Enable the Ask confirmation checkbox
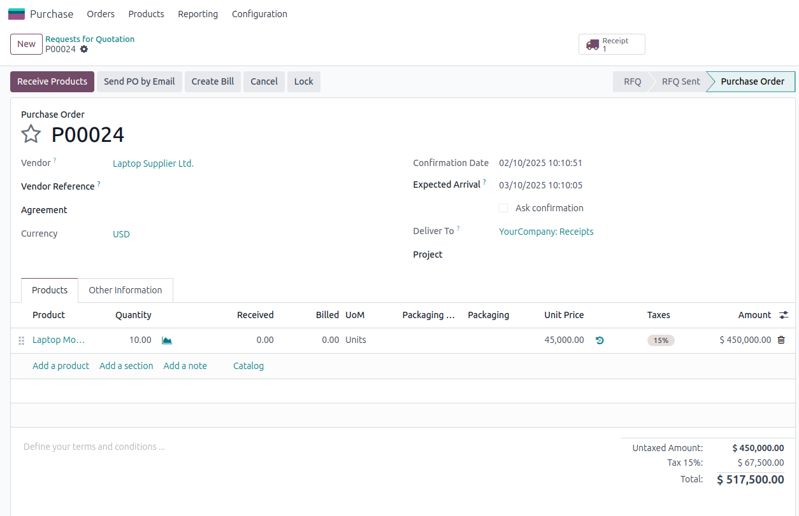The image size is (799, 516). [x=503, y=207]
